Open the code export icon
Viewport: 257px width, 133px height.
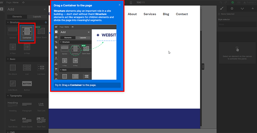tap(239, 2)
